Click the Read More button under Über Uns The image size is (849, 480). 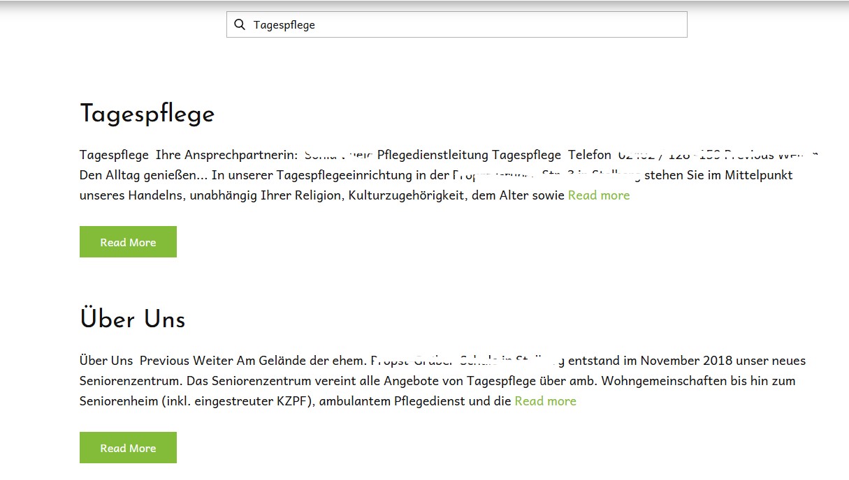pyautogui.click(x=128, y=448)
